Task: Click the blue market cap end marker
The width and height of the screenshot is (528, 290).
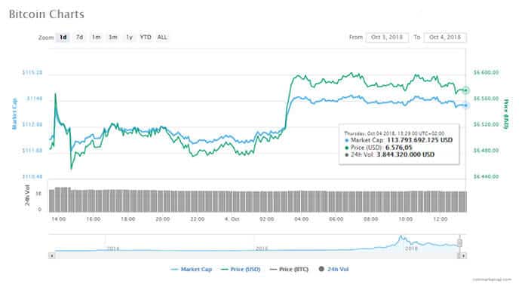Action: 465,105
